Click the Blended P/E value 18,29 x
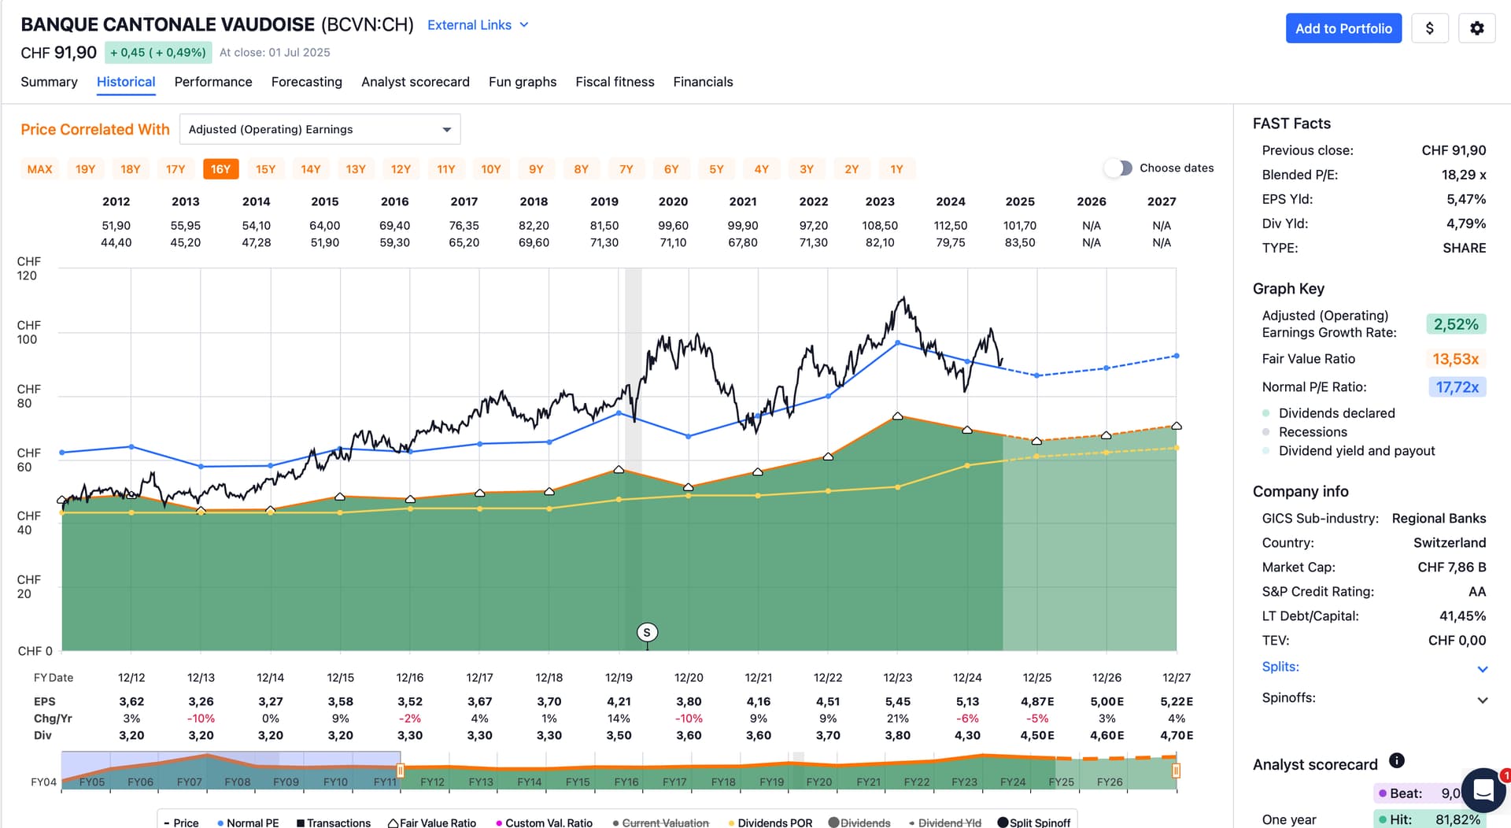This screenshot has width=1511, height=828. coord(1464,175)
